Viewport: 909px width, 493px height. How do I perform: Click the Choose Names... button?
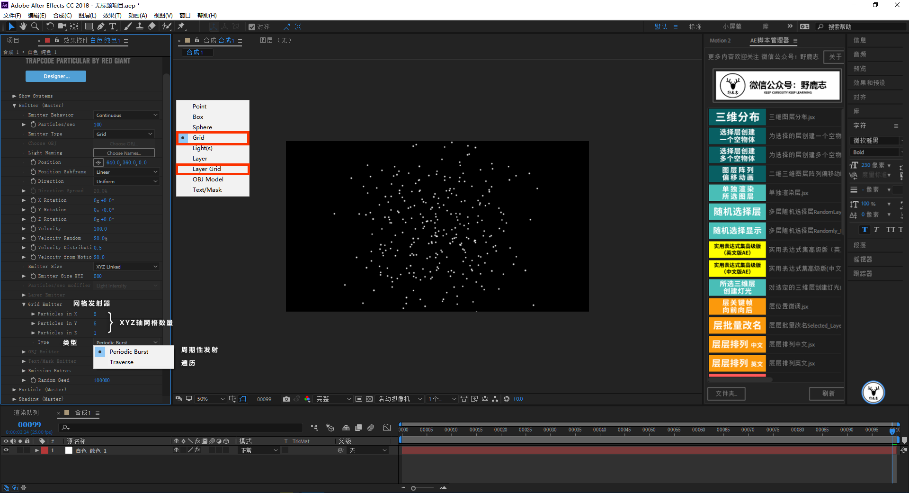click(x=124, y=153)
